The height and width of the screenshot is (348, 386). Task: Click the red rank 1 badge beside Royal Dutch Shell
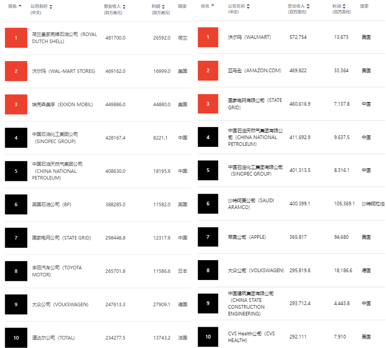(16, 38)
